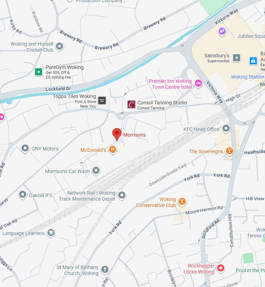Screen dimensions: 265x287
Task: Click the Rockhopper Locks Woking red marker
Action: coord(221,268)
